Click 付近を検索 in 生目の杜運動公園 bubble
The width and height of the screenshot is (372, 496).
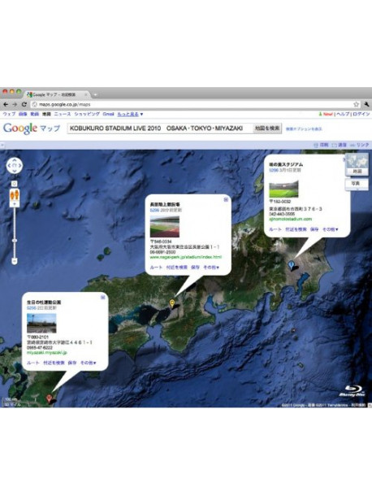tap(54, 363)
